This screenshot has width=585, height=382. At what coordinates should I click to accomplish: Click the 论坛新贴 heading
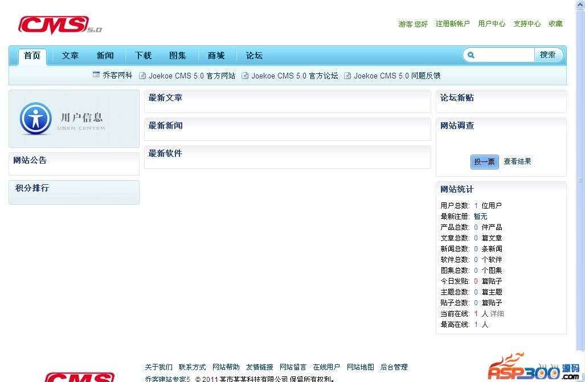(457, 98)
